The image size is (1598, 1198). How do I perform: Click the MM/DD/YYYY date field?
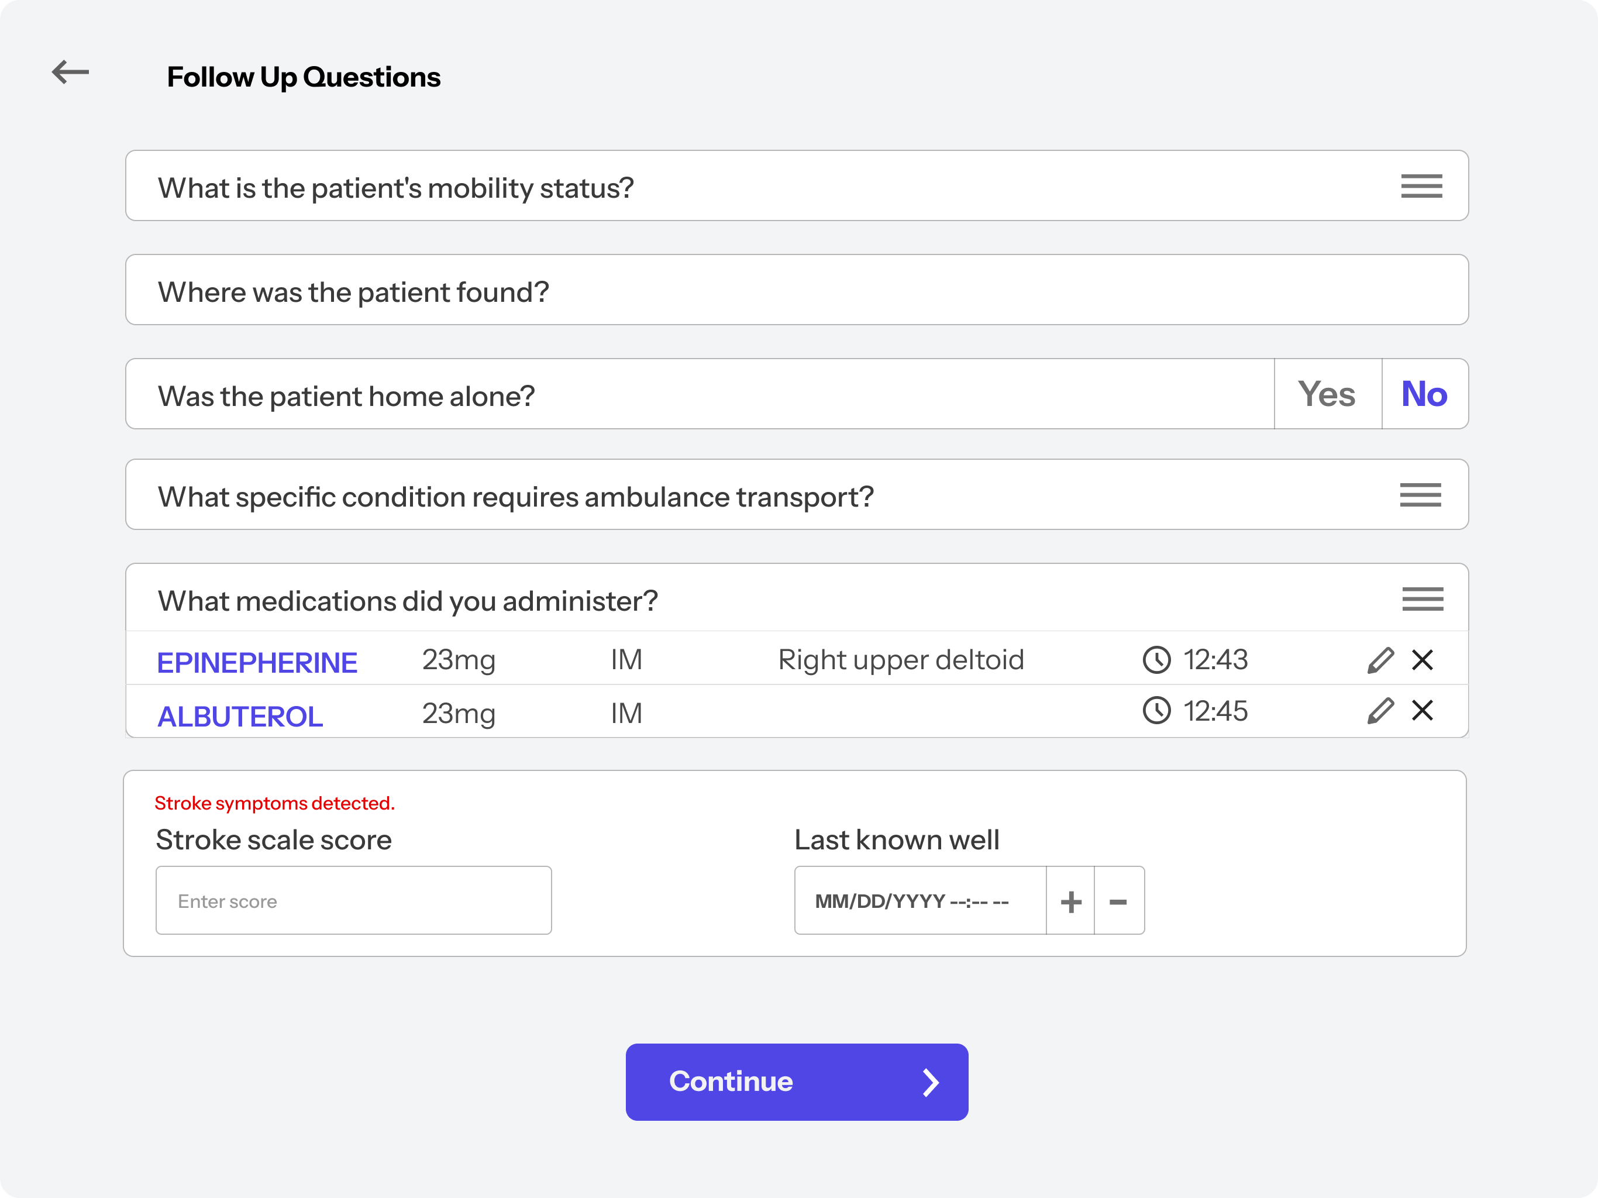click(919, 900)
